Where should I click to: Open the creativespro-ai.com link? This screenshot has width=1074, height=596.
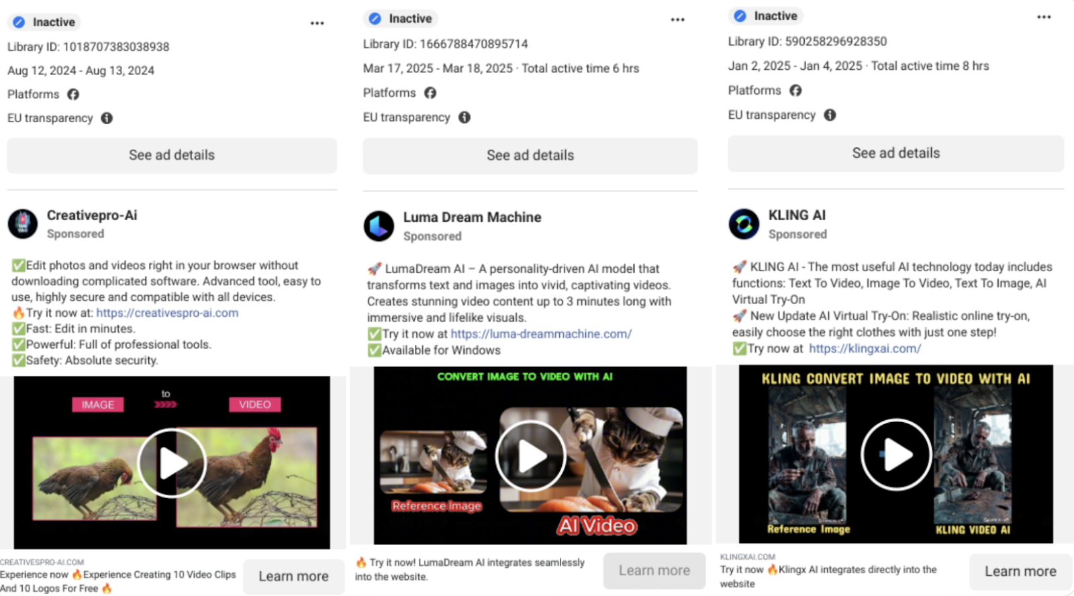(x=167, y=313)
